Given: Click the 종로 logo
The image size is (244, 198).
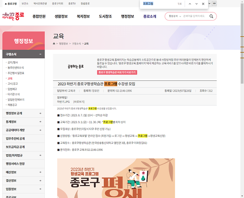Looking at the screenshot, I should pyautogui.click(x=13, y=16).
